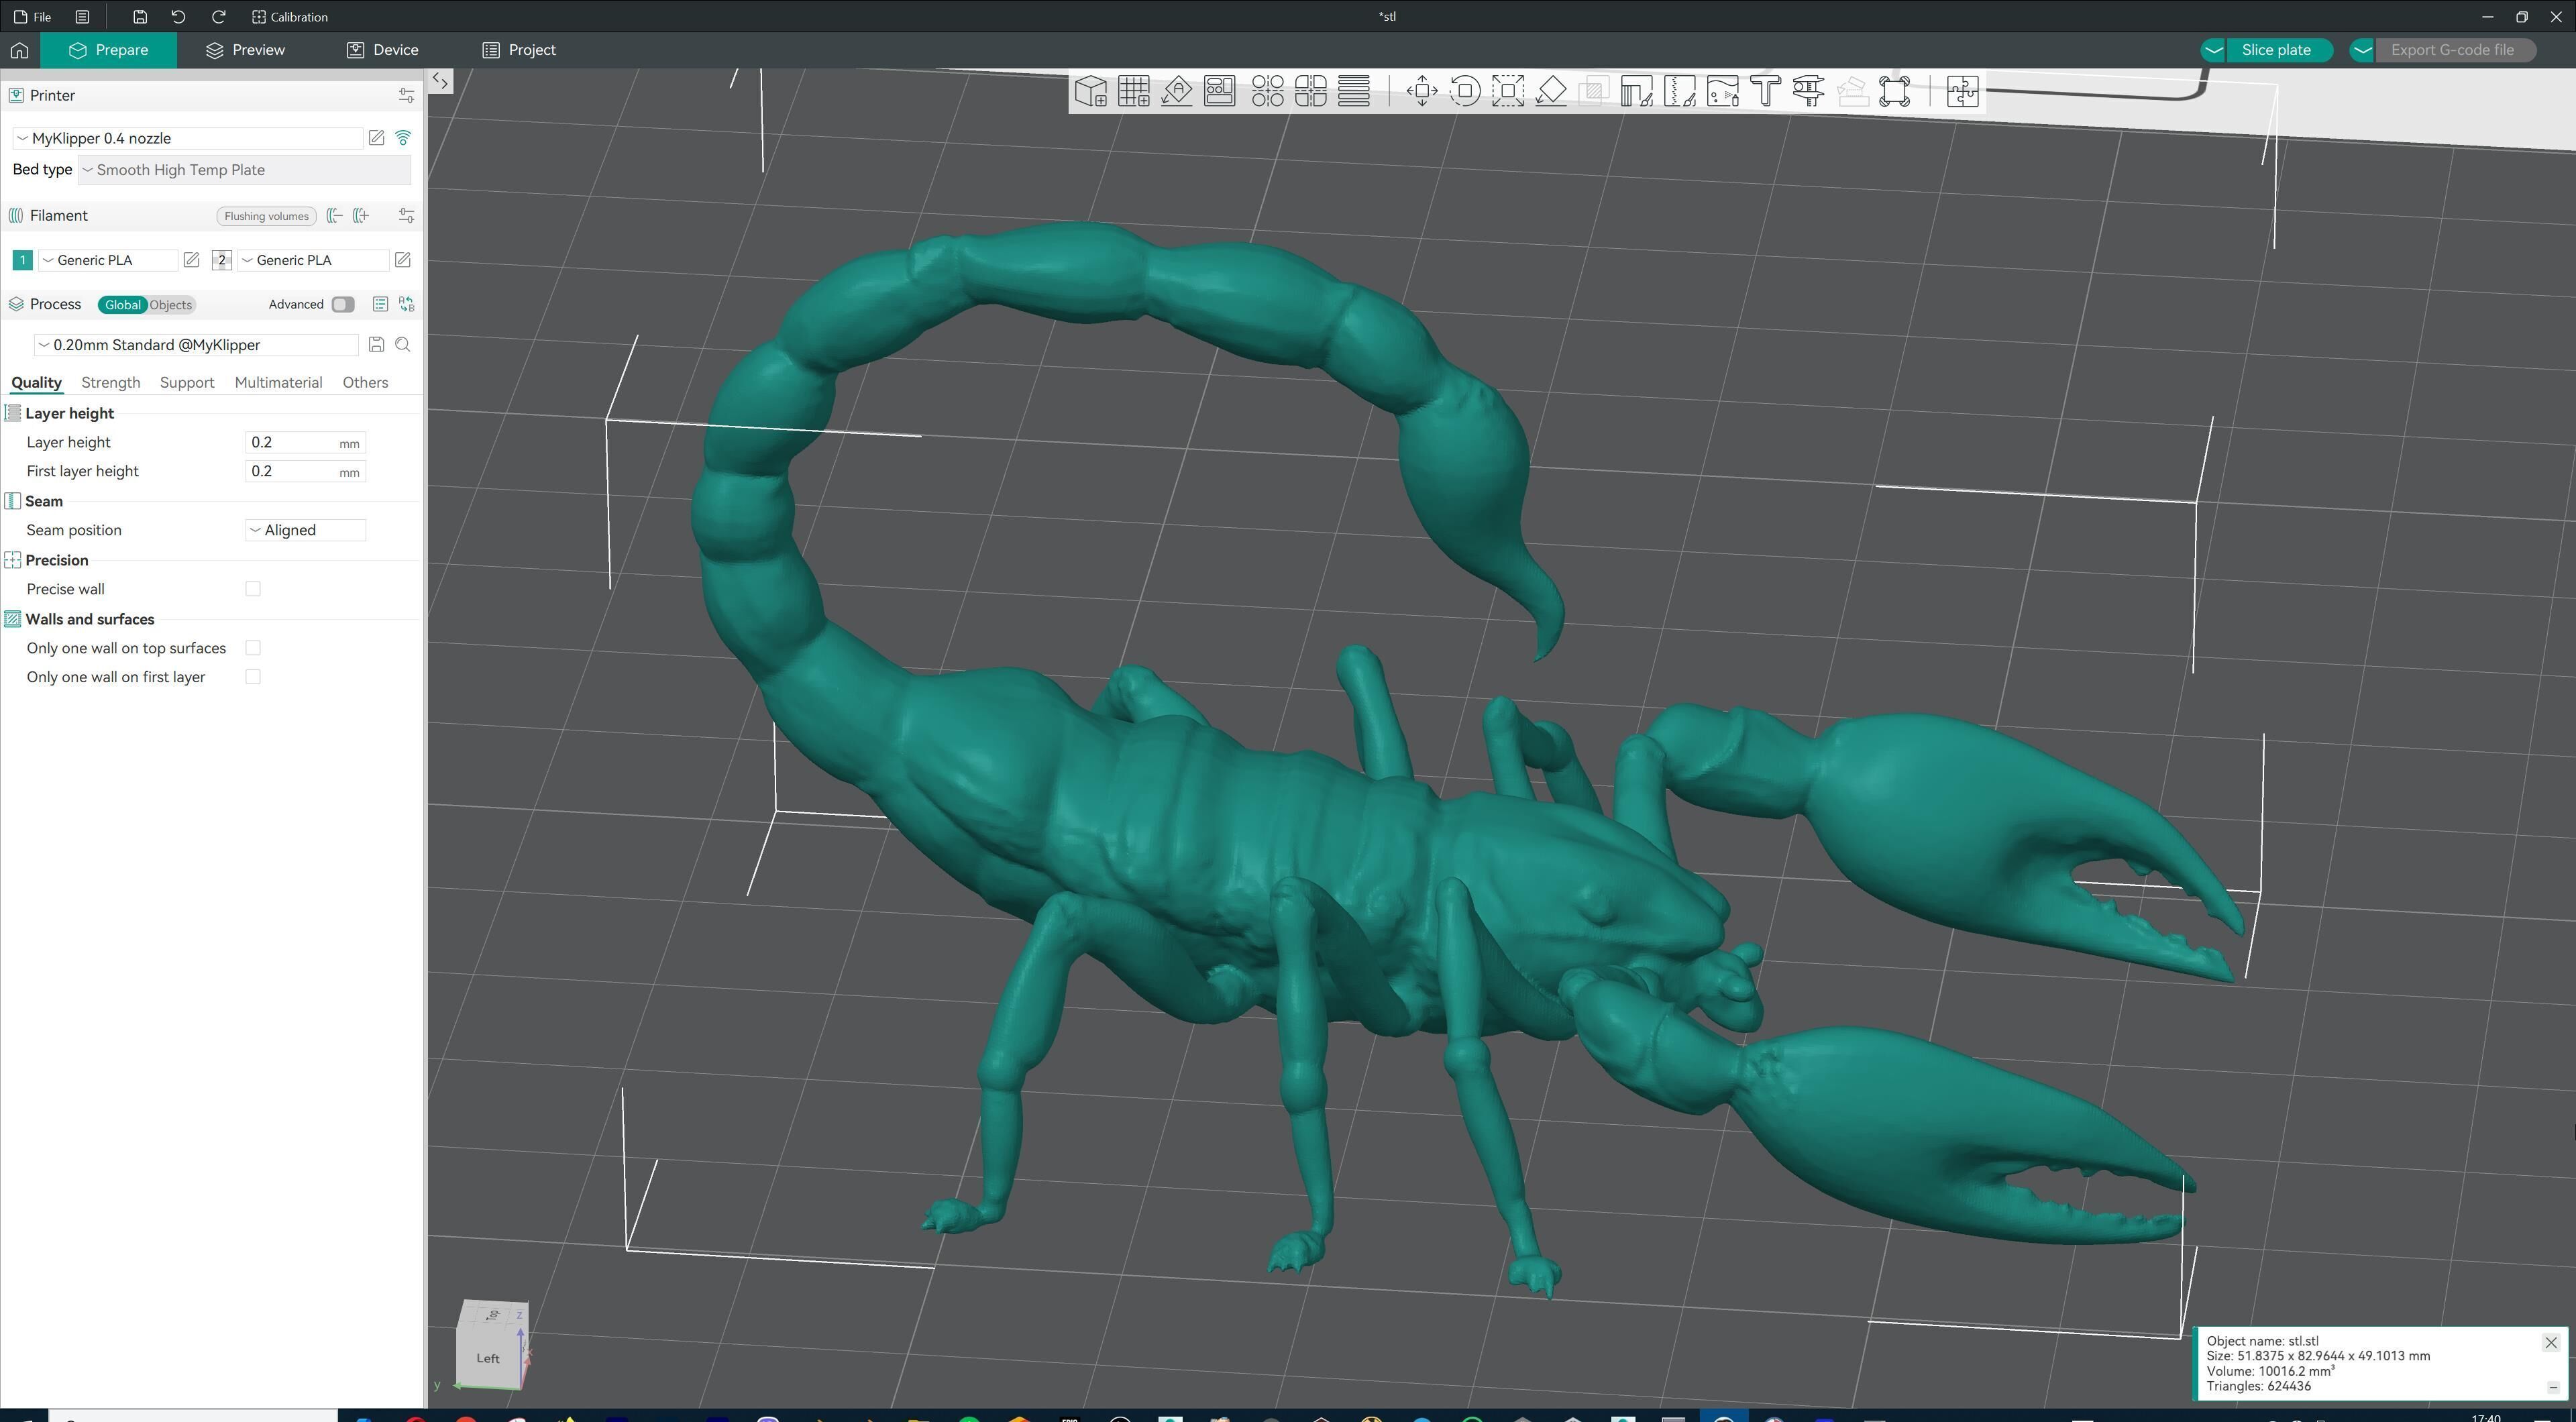Switch Process to Global
The height and width of the screenshot is (1422, 2576).
123,305
